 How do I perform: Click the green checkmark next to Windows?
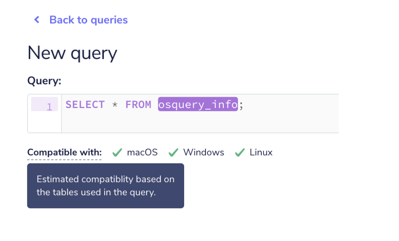173,152
